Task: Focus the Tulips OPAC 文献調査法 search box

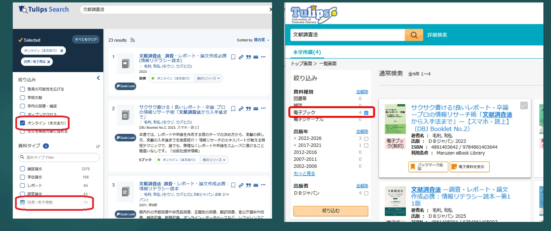Action: 347,35
